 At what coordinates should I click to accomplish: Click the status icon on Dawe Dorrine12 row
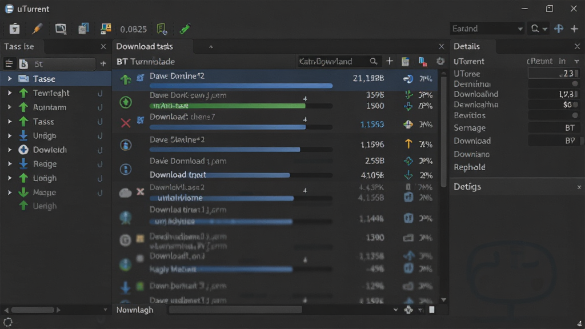pos(408,79)
